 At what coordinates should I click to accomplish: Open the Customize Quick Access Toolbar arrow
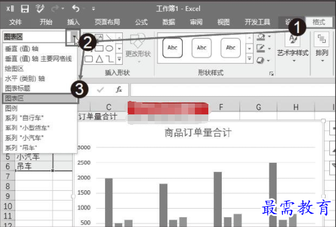(x=93, y=9)
